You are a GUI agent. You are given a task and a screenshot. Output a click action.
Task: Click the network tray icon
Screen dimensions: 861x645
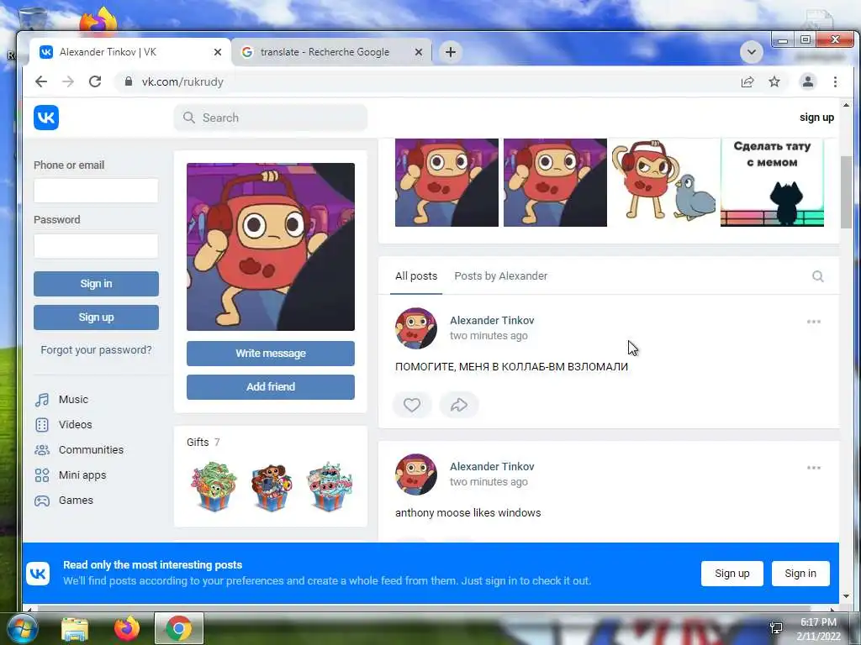(776, 628)
